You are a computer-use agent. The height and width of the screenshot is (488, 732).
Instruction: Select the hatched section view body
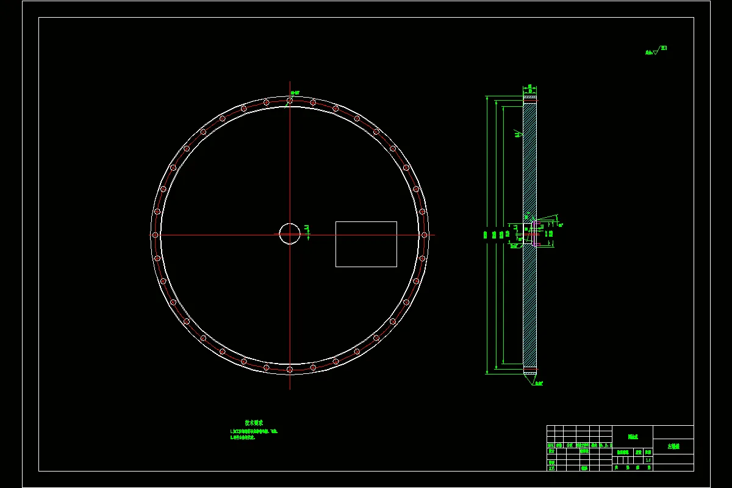pos(529,235)
